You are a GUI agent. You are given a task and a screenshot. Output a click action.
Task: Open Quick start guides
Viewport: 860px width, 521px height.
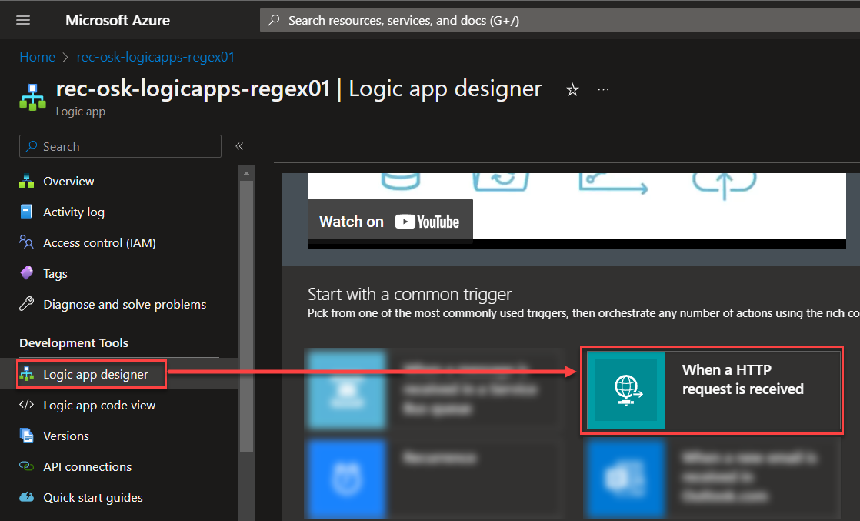pos(94,497)
